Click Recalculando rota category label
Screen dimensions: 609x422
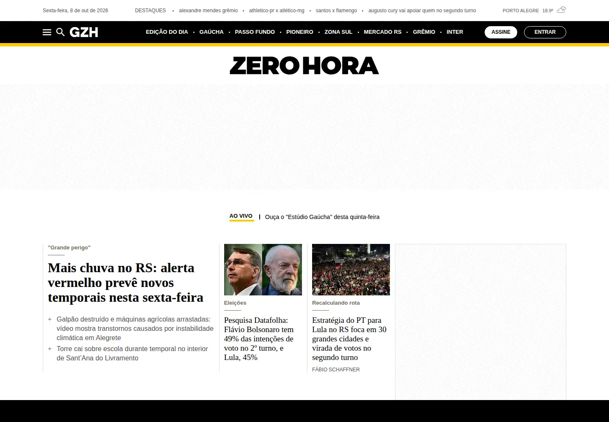pyautogui.click(x=336, y=303)
